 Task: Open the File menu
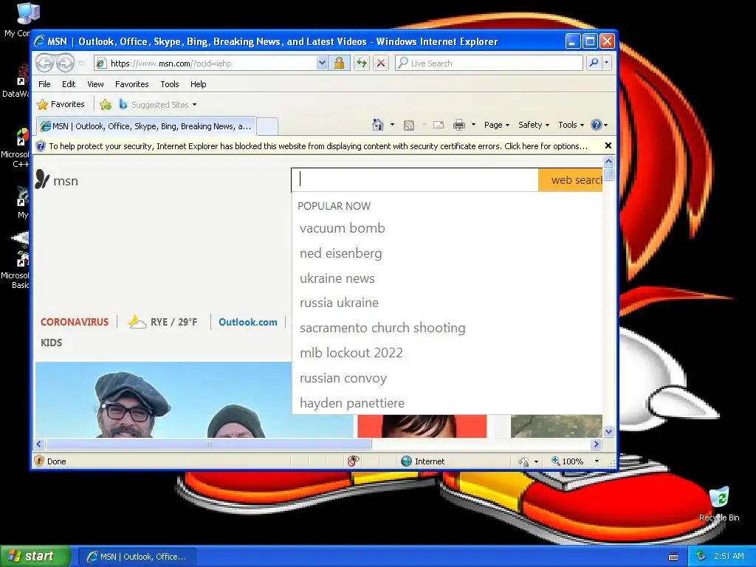[44, 84]
